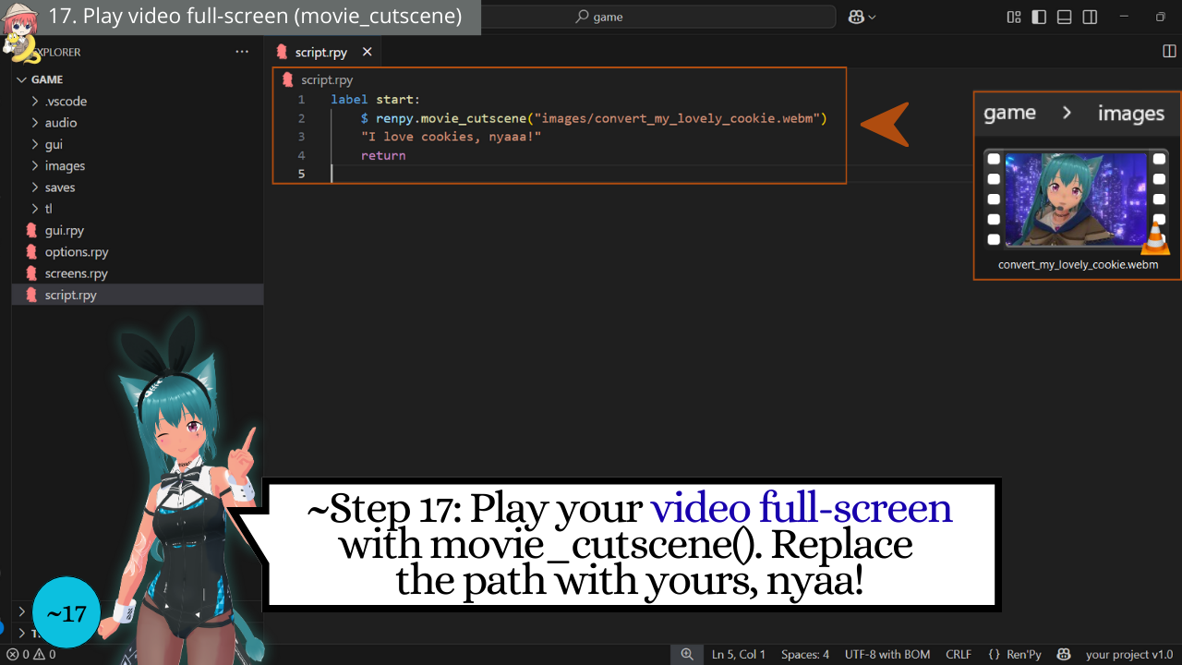
Task: Open Explorer views and more actions menu
Action: click(242, 52)
